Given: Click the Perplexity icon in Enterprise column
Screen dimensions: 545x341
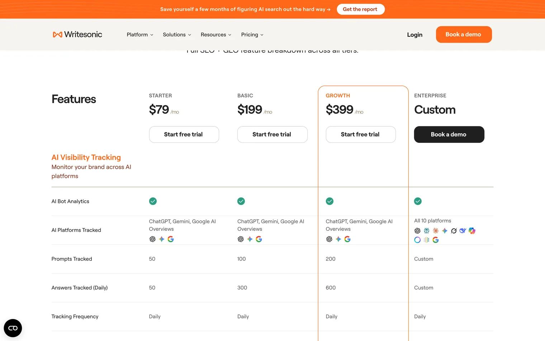Looking at the screenshot, I should coord(427,231).
